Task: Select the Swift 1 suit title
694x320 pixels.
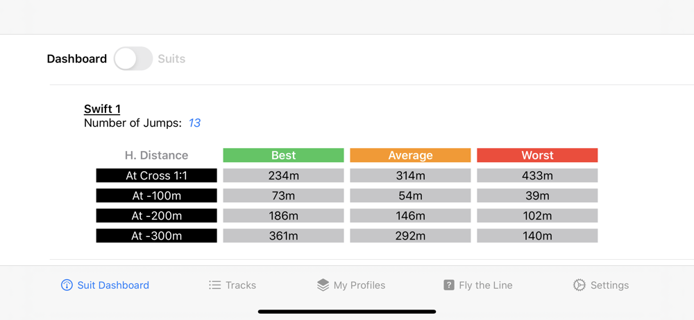Action: click(102, 109)
